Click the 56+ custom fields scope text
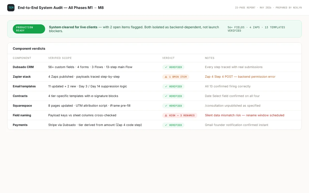This screenshot has width=309, height=193. pyautogui.click(x=90, y=67)
